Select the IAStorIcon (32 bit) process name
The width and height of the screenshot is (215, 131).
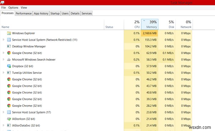[x=24, y=119]
